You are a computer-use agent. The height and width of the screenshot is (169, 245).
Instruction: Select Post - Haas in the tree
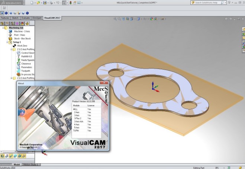20,35
